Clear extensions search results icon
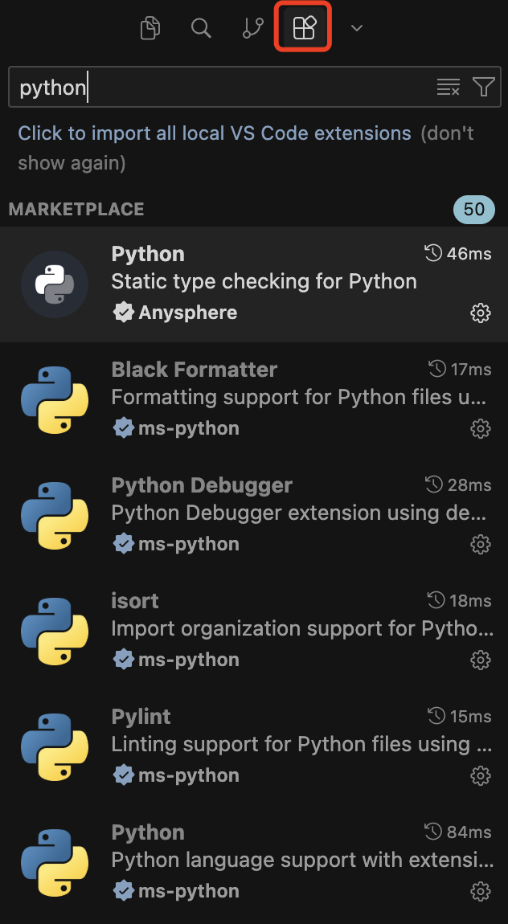The width and height of the screenshot is (508, 924). coord(448,88)
